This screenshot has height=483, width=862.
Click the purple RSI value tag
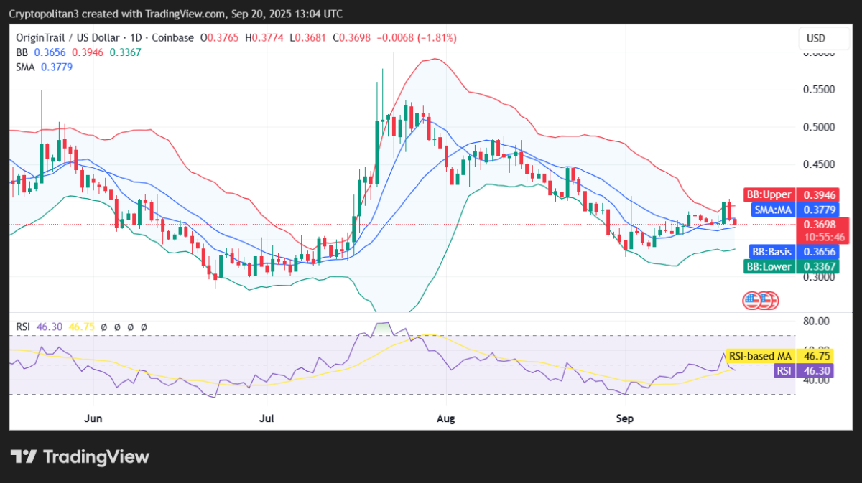point(784,371)
